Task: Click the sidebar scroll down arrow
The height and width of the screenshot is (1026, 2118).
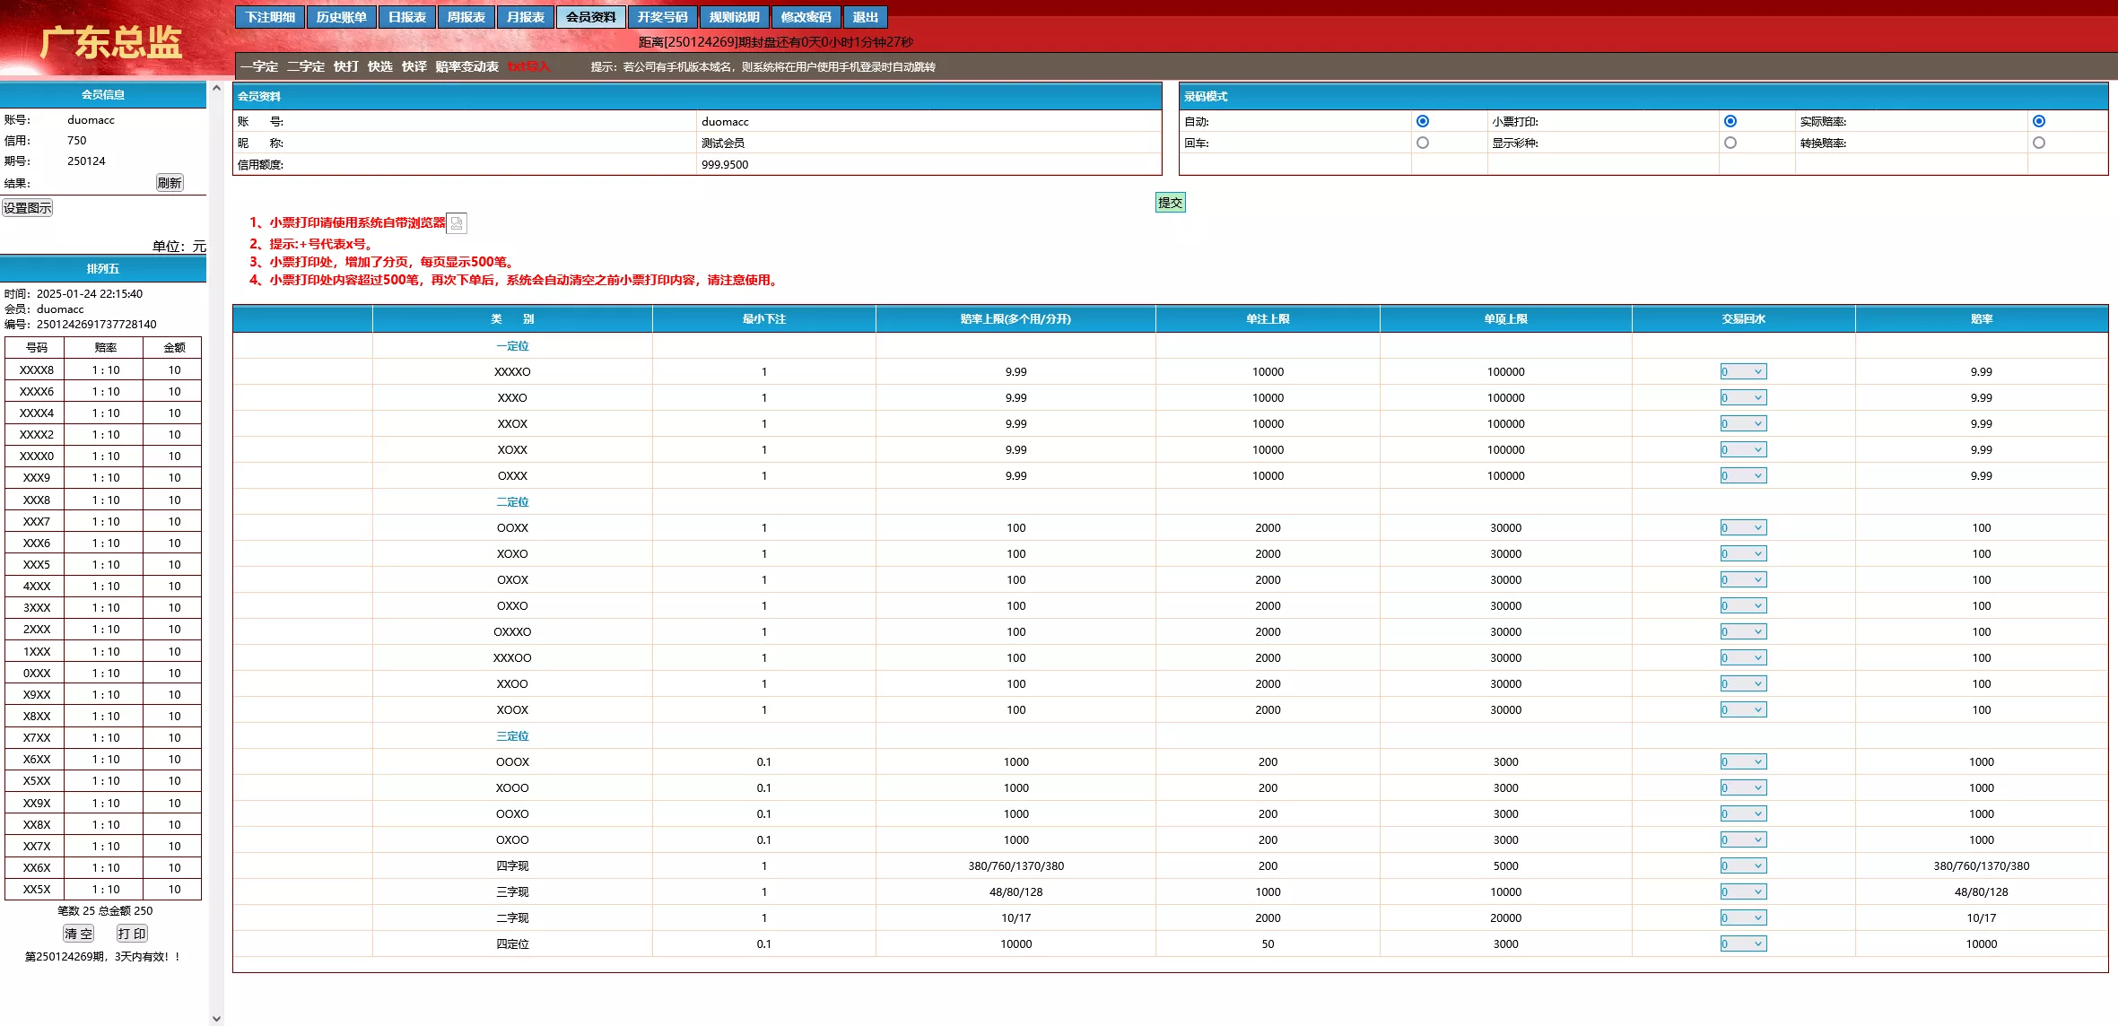Action: tap(216, 1018)
